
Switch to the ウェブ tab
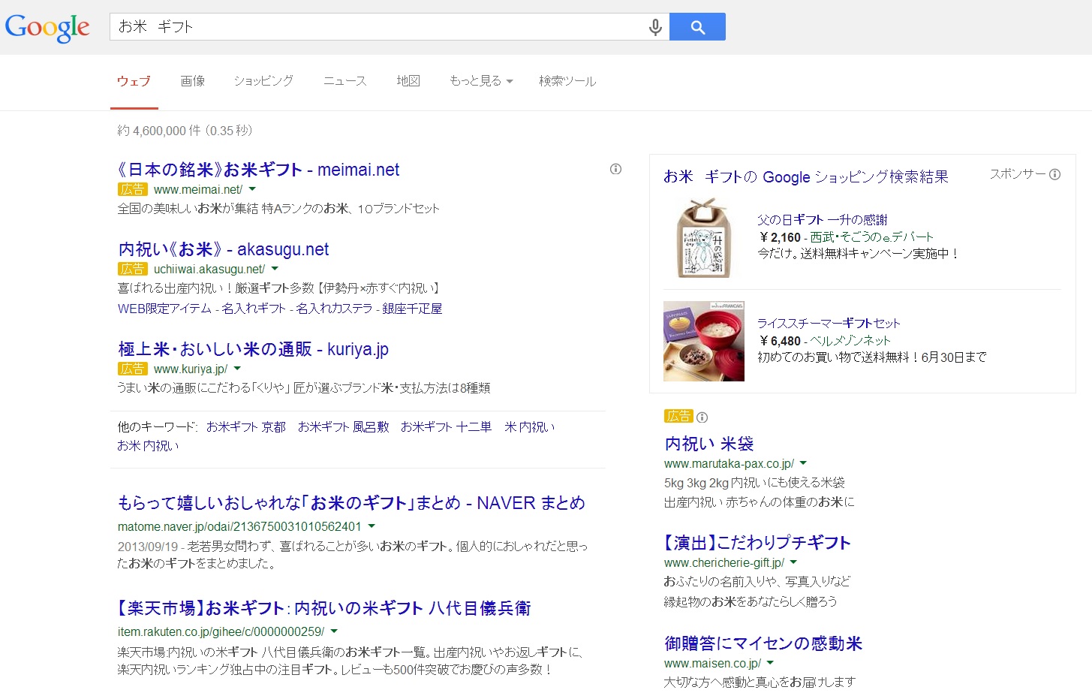coord(134,81)
